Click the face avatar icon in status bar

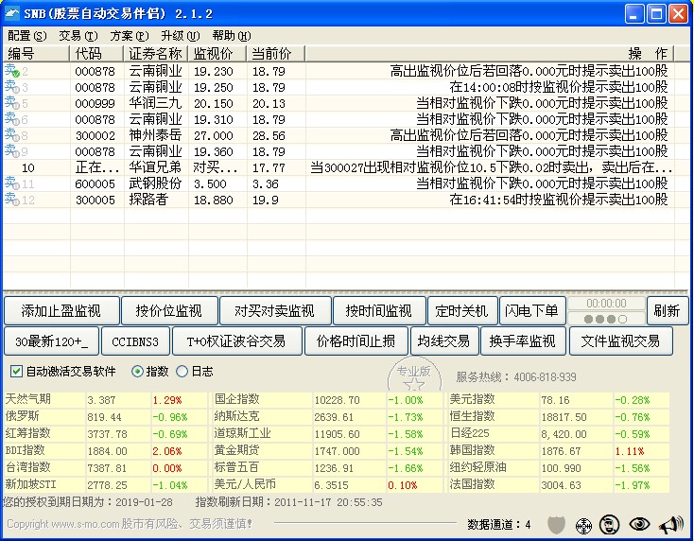pyautogui.click(x=610, y=524)
